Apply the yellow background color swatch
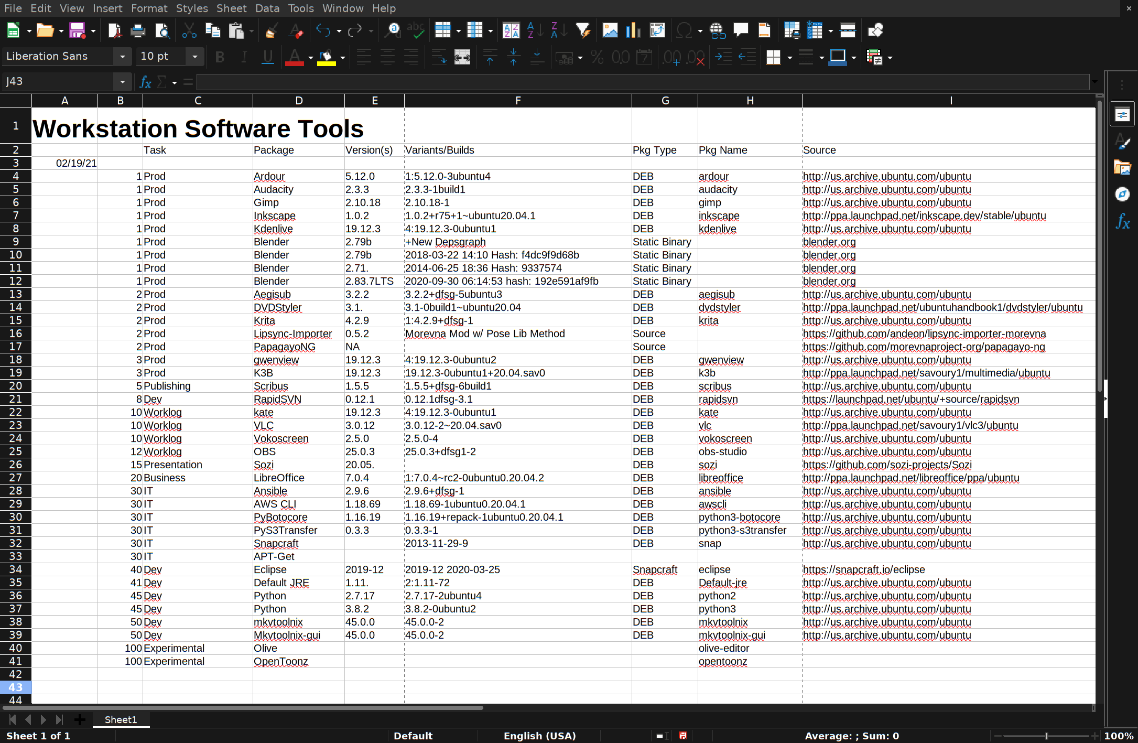 (326, 57)
